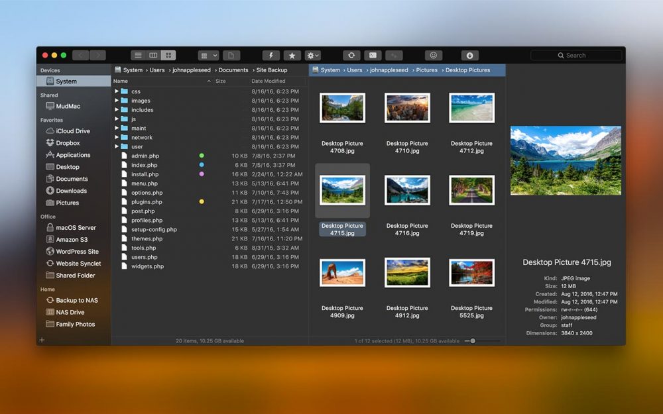663x414 pixels.
Task: Adjust the thumbnail size slider
Action: point(472,340)
